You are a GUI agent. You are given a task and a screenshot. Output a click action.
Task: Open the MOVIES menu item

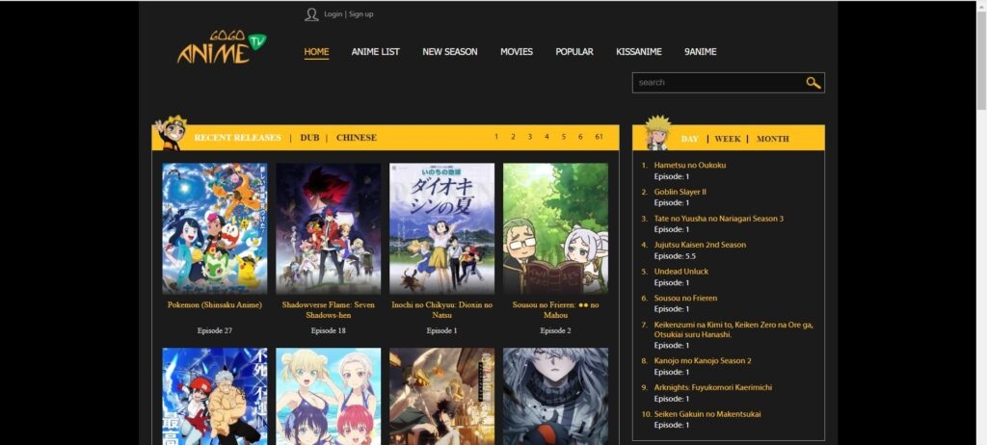tap(517, 52)
